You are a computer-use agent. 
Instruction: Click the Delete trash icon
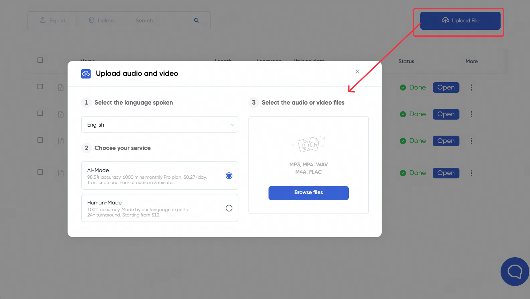[x=91, y=20]
